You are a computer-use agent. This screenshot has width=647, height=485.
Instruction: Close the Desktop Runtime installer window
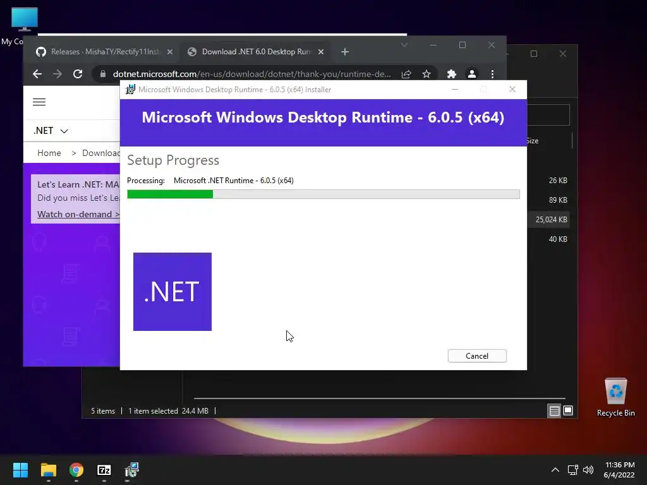pyautogui.click(x=512, y=89)
